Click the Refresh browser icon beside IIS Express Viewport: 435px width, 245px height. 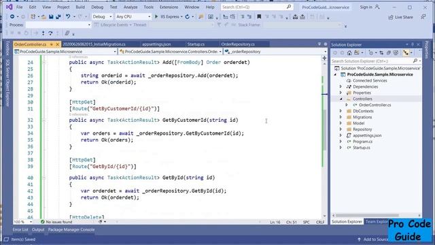188,17
